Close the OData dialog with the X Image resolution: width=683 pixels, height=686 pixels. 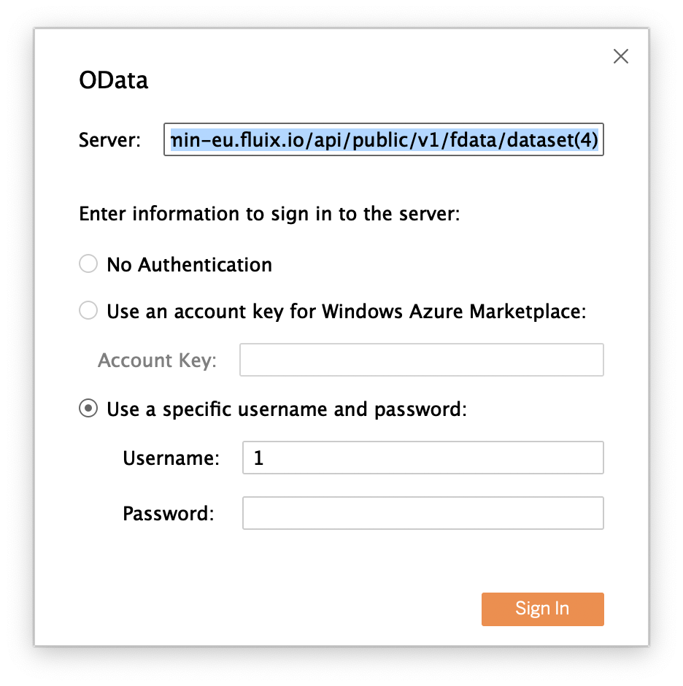click(621, 56)
